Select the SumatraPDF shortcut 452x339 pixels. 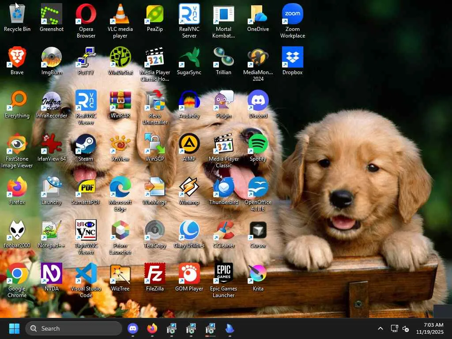(86, 191)
